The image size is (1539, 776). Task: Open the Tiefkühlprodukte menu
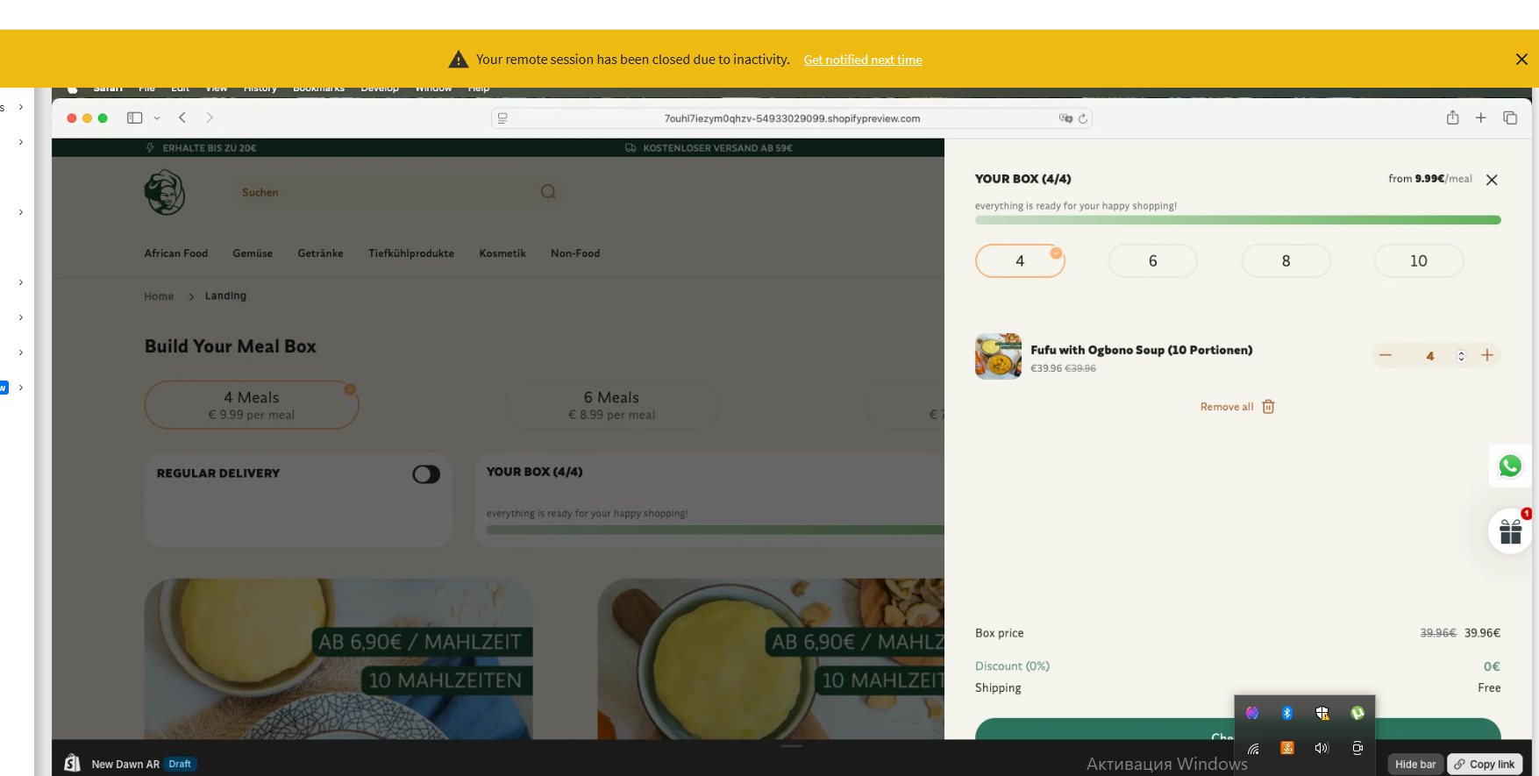pos(411,253)
